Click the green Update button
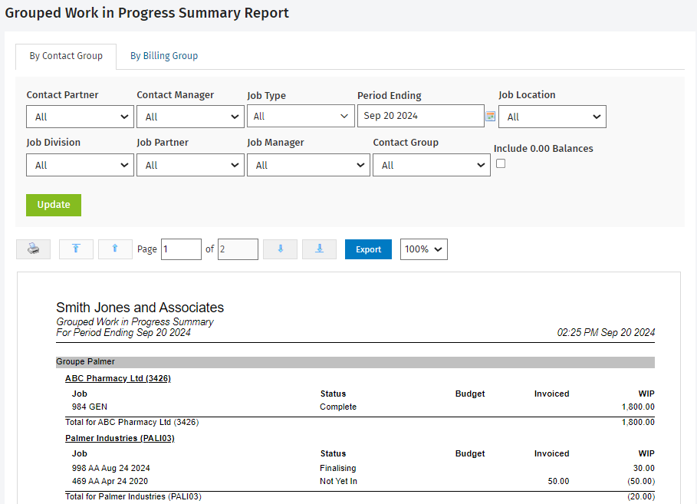 coord(54,205)
